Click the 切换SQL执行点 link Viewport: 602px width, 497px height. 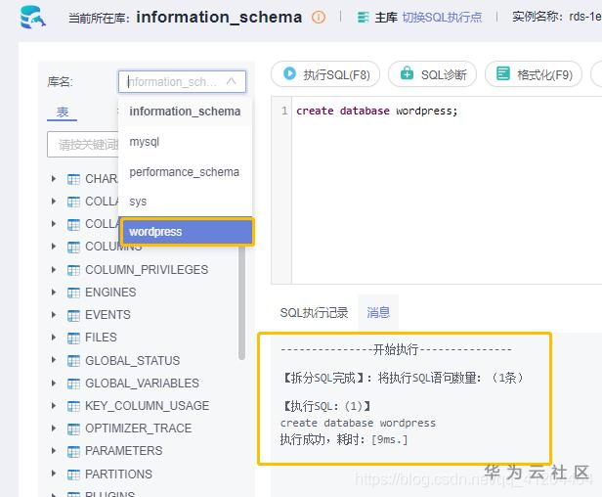click(x=442, y=18)
